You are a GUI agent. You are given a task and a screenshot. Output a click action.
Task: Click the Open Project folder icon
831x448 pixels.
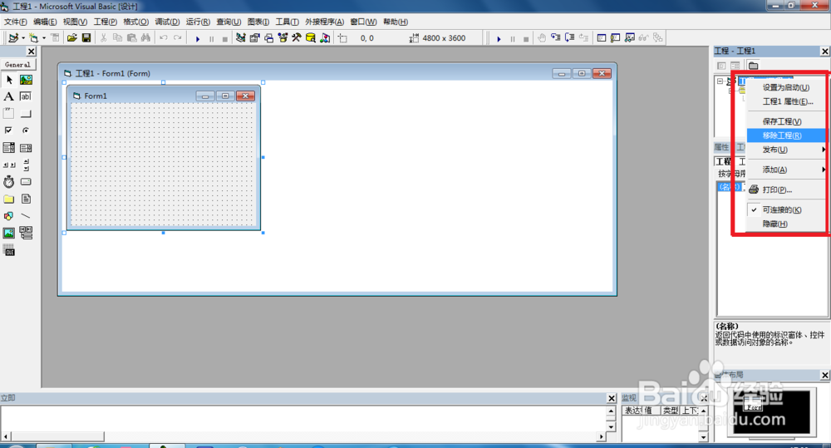72,37
